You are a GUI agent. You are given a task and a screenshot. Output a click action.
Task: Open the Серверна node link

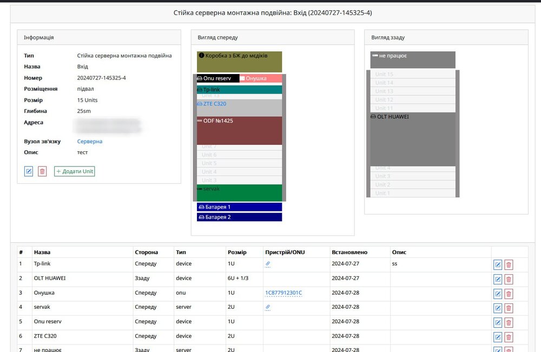pyautogui.click(x=89, y=142)
